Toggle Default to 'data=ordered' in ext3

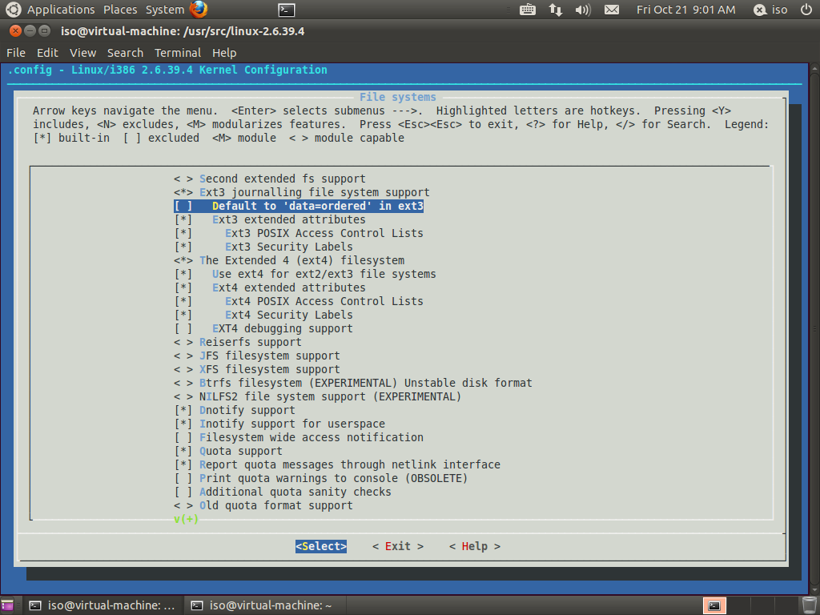tap(299, 206)
